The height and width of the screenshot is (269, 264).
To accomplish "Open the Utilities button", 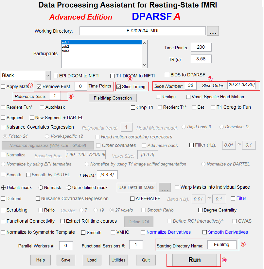I will click(x=118, y=260).
